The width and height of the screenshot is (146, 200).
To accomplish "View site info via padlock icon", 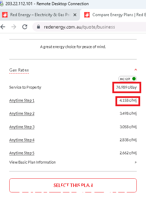I will point(38,27).
